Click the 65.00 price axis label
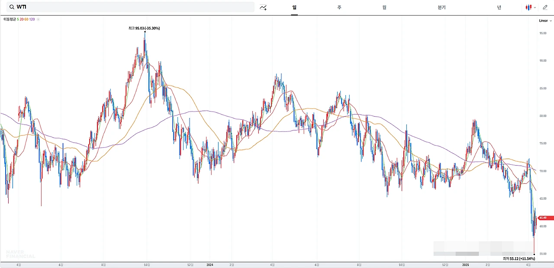This screenshot has width=554, height=268. tap(543, 199)
